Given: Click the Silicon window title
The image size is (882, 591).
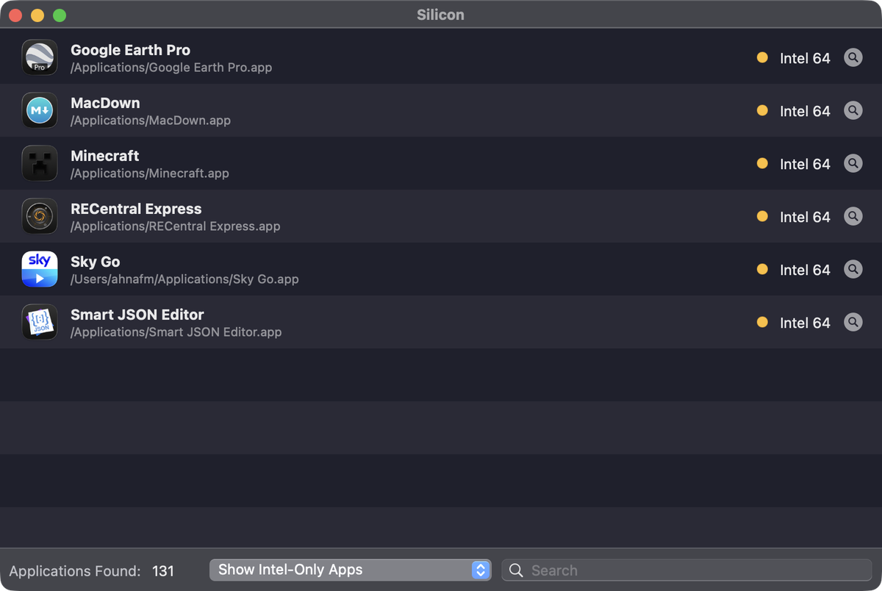Looking at the screenshot, I should [x=441, y=15].
